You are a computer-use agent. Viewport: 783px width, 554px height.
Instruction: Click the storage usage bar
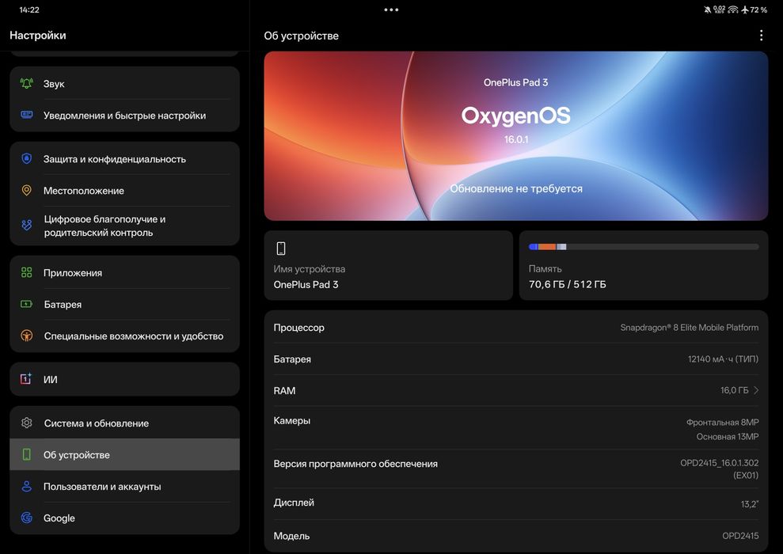[x=644, y=247]
